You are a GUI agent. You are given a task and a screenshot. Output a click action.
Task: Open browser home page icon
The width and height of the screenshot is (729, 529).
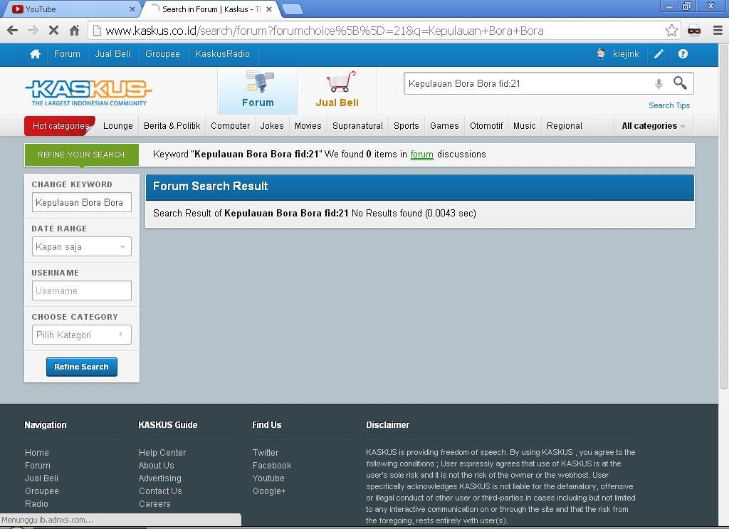tap(74, 31)
